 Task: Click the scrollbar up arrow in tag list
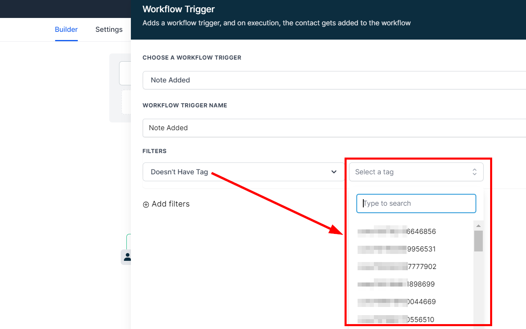(x=478, y=226)
